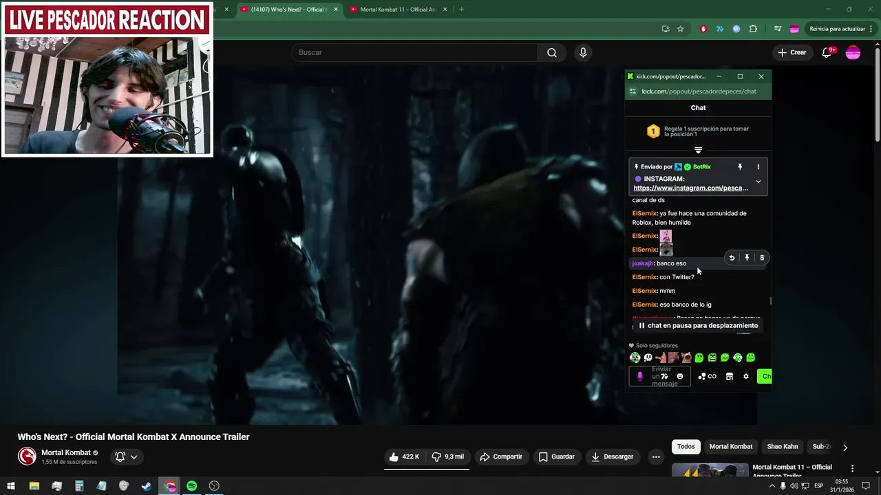Click the Crear button

pos(792,52)
